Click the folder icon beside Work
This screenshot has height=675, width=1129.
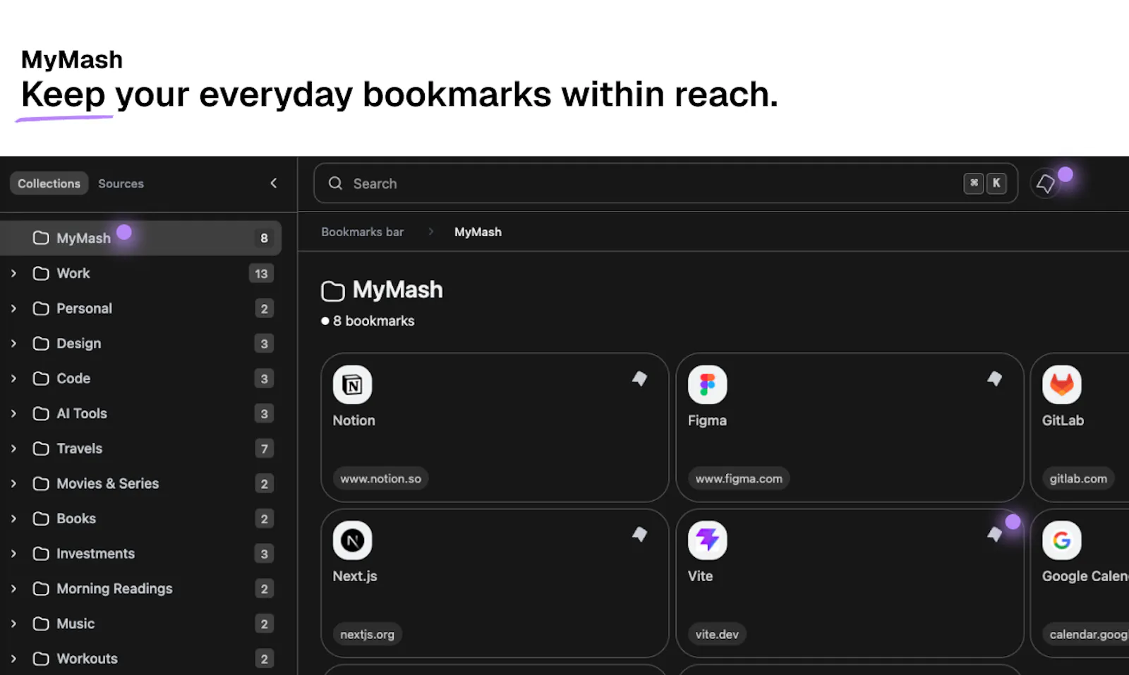(x=41, y=274)
